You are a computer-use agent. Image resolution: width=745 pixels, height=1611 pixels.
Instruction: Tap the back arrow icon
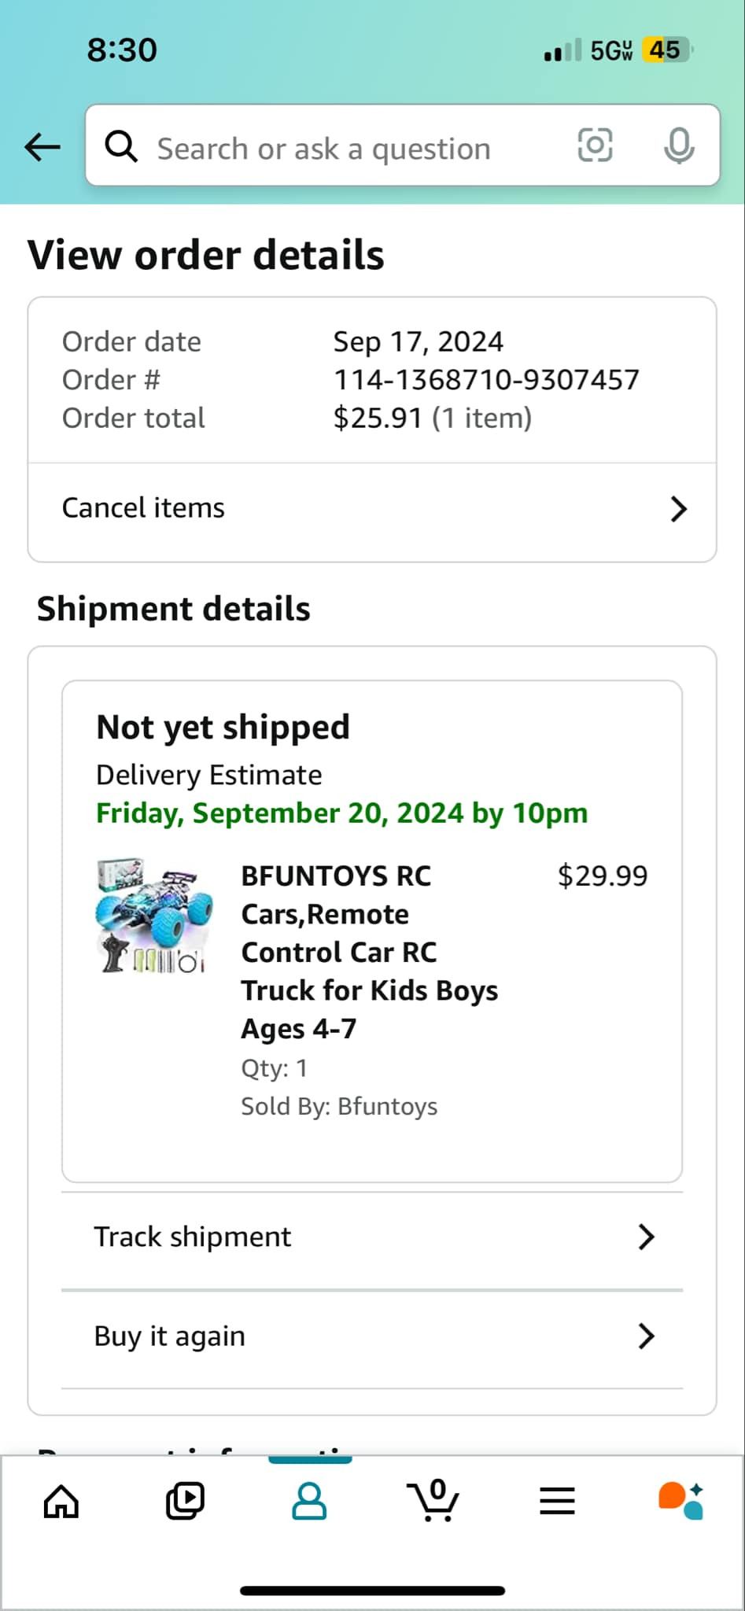point(42,146)
